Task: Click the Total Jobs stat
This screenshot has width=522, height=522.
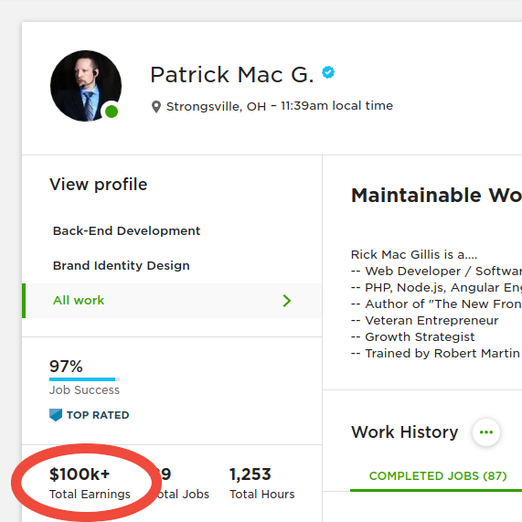Action: click(183, 483)
